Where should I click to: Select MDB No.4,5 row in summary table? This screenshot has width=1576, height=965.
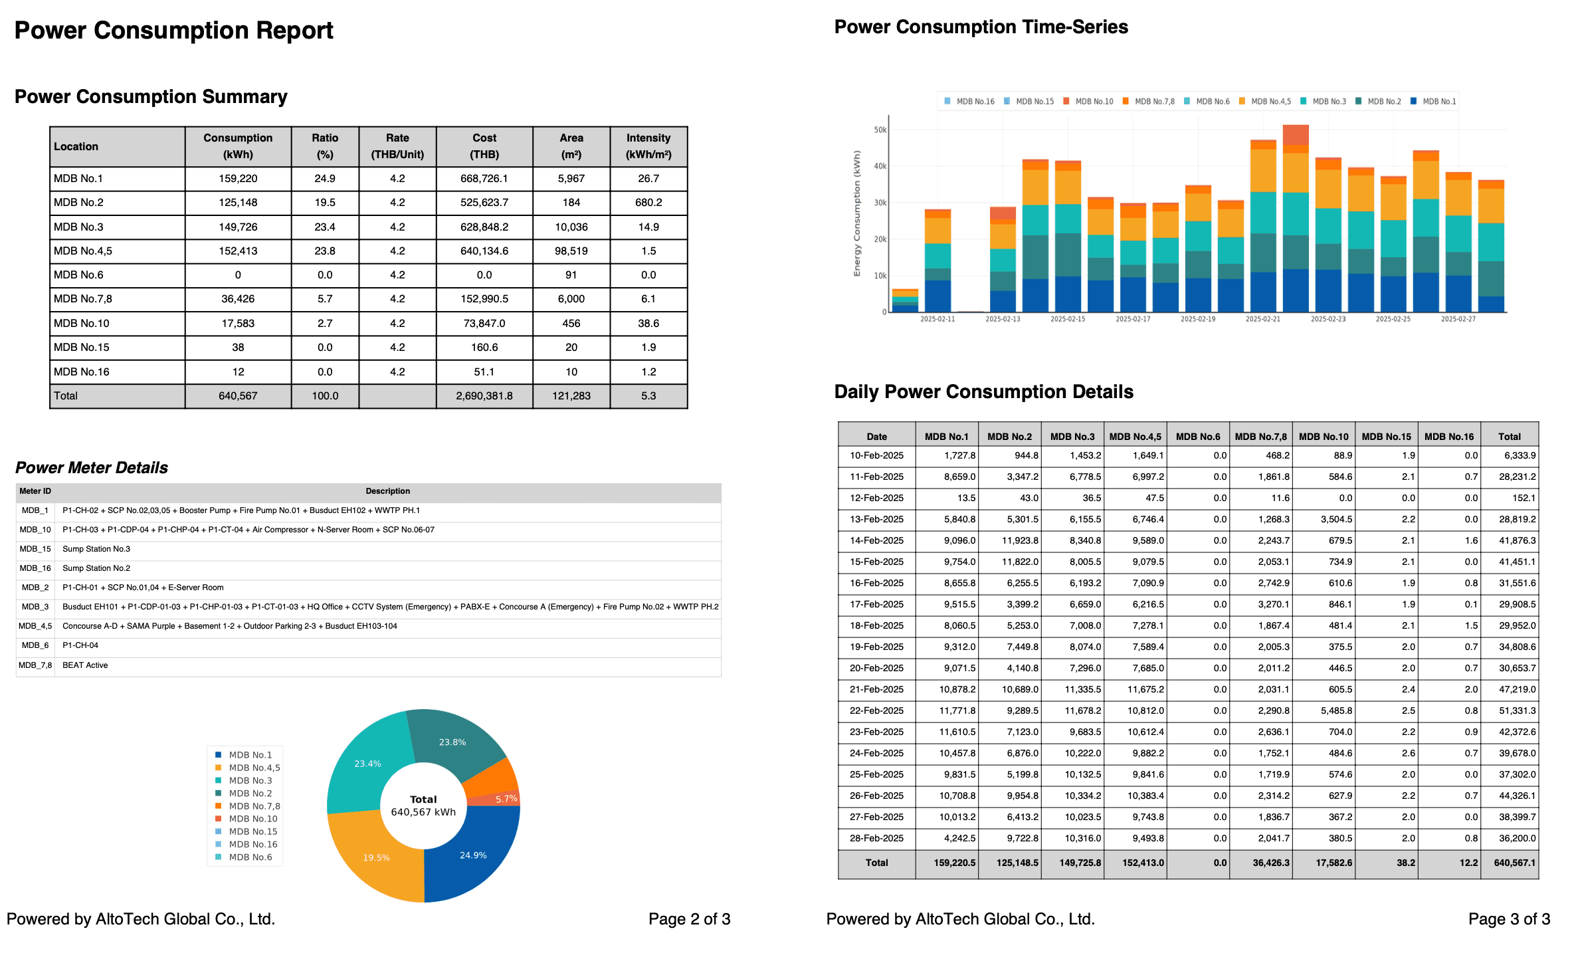(83, 251)
